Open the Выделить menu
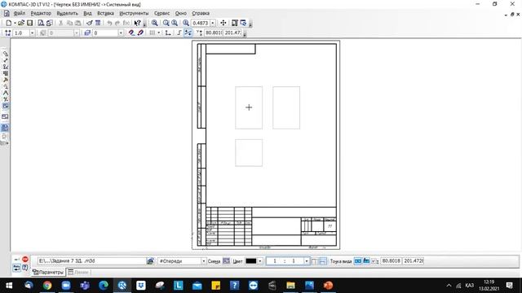This screenshot has height=293, width=522. (67, 13)
